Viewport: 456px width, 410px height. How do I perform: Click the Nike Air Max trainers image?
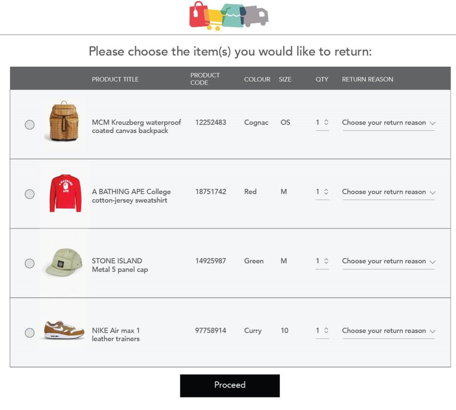[x=64, y=330]
